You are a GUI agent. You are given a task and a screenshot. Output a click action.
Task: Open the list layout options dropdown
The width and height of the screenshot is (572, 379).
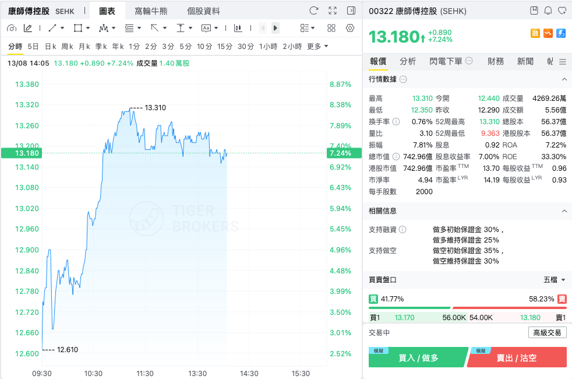(x=307, y=28)
